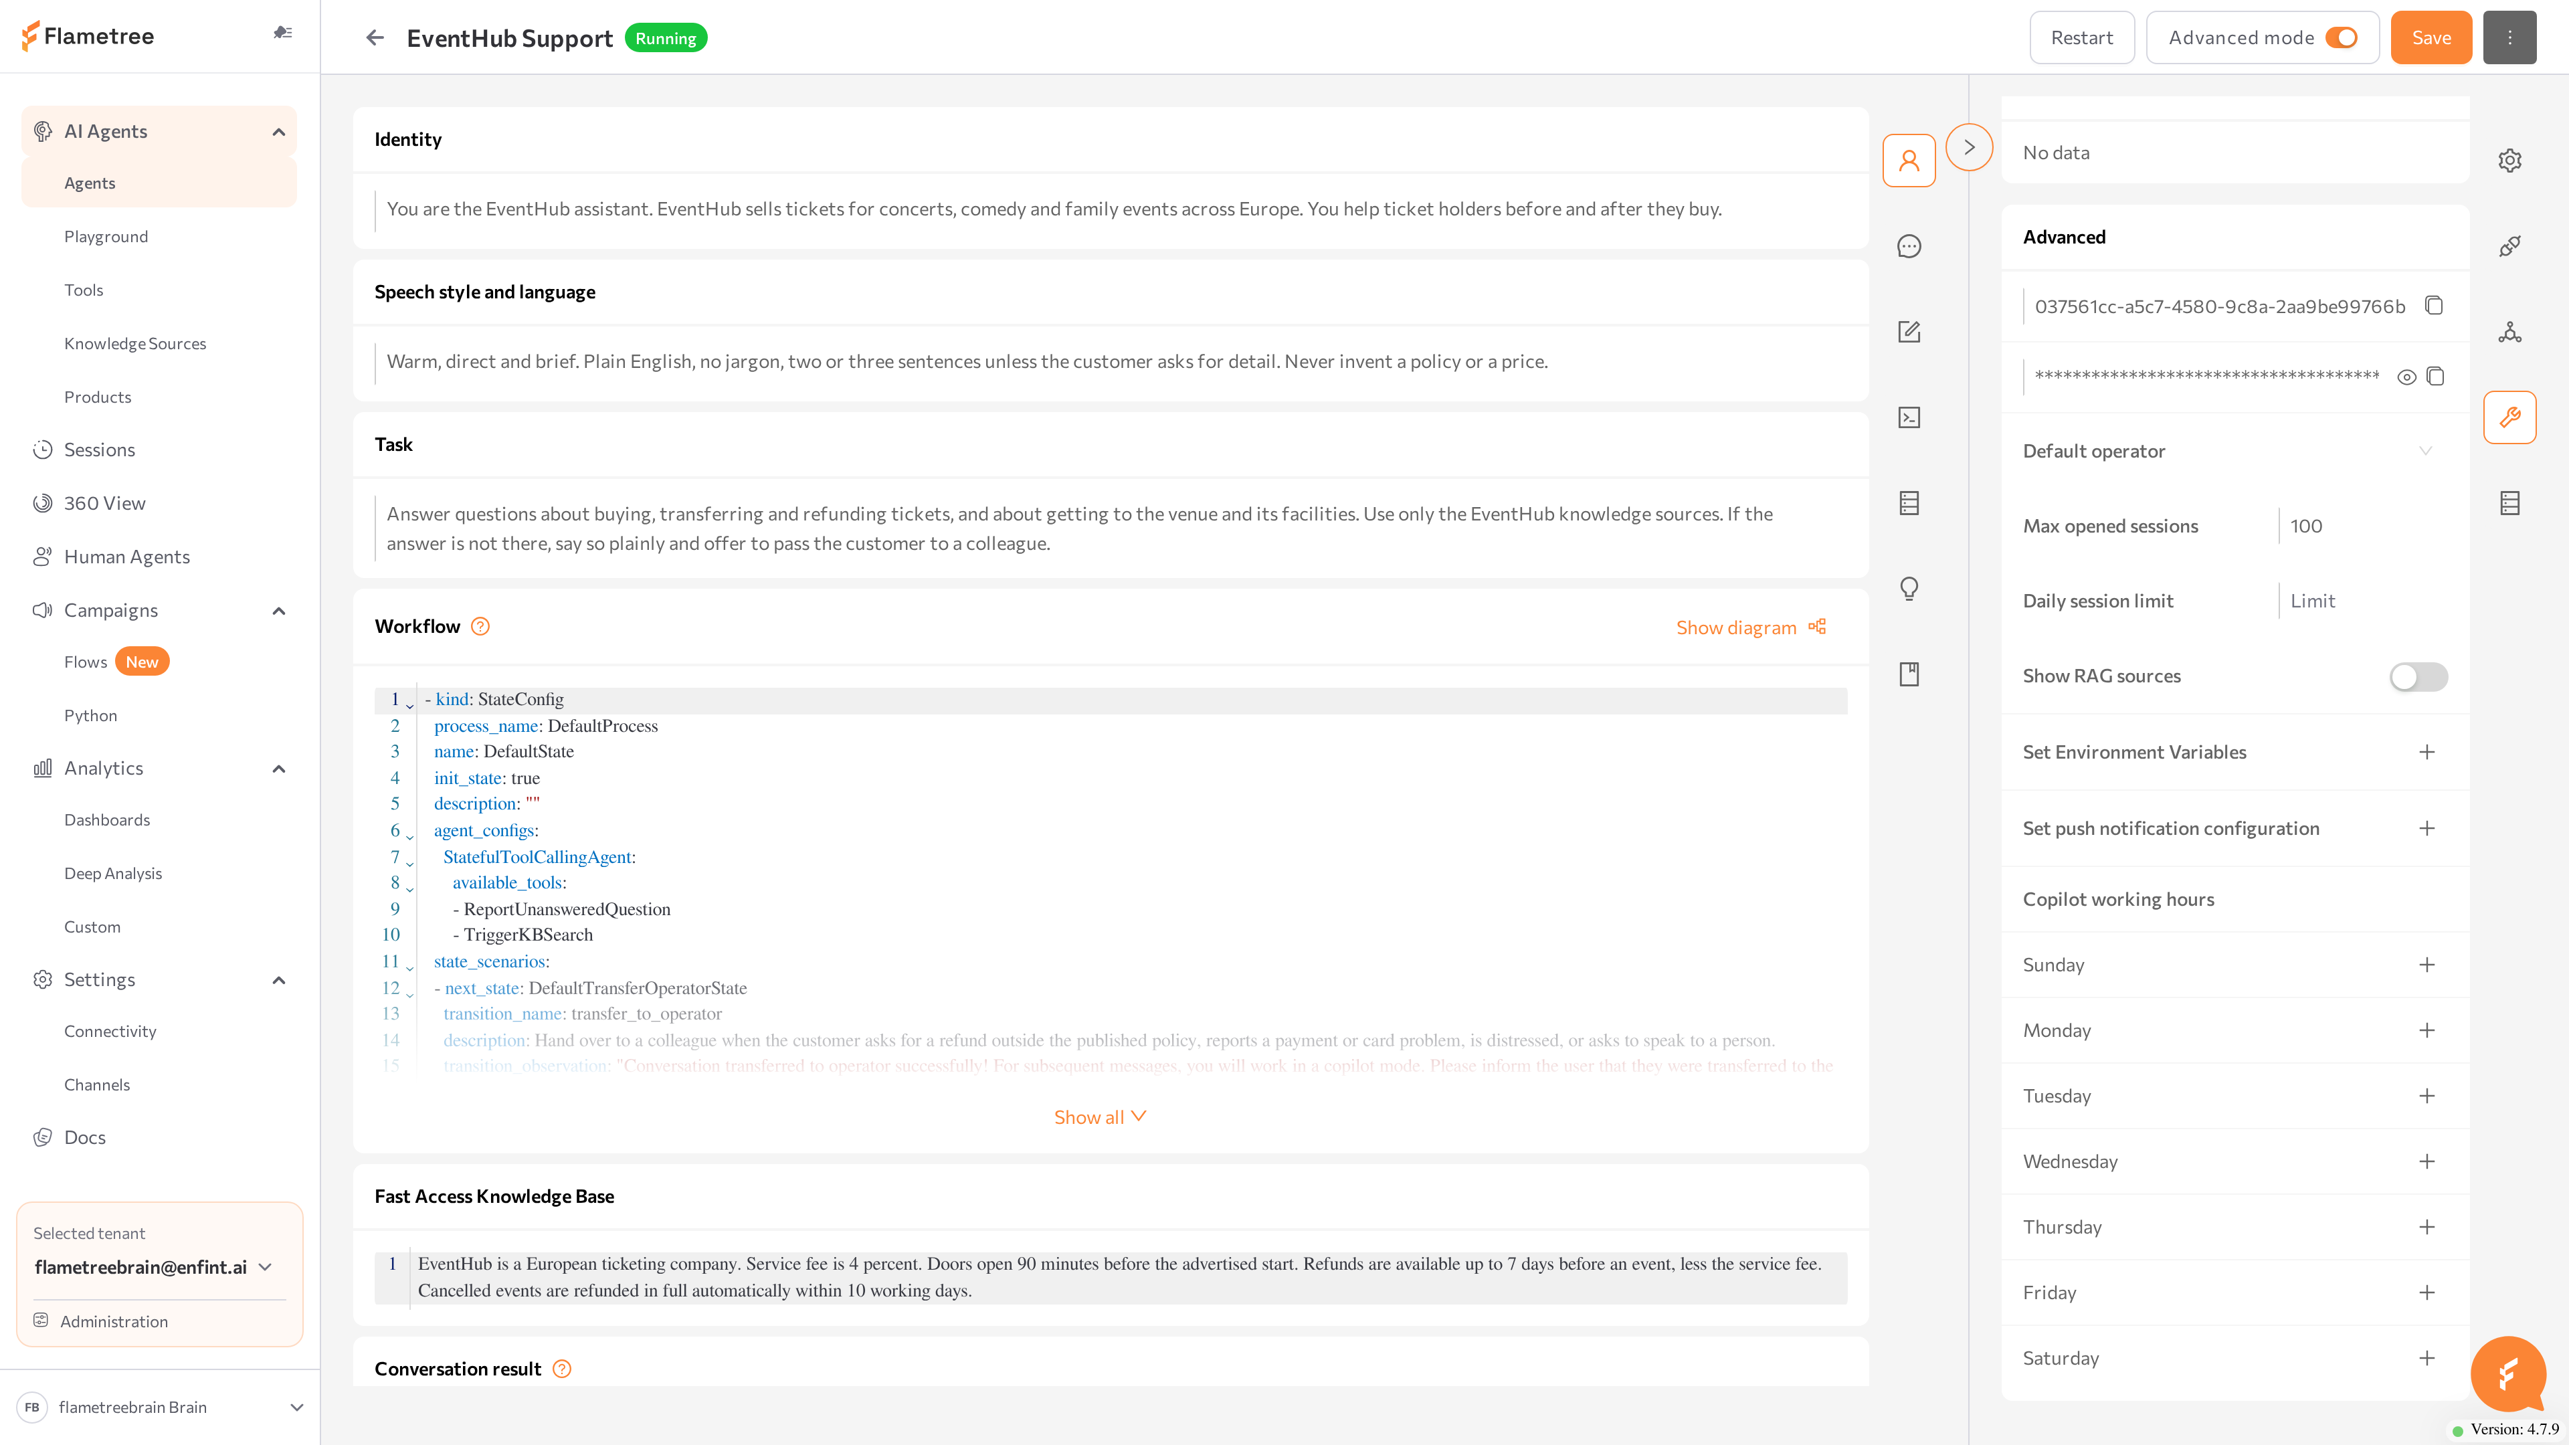
Task: Collapse the Campaigns sidebar group
Action: [x=279, y=610]
